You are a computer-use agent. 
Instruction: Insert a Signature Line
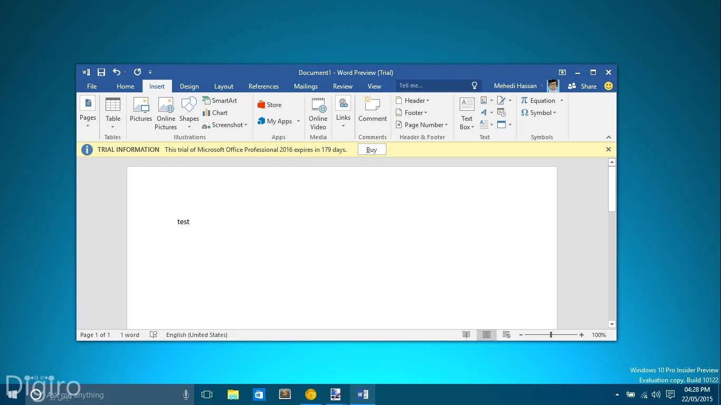pyautogui.click(x=504, y=100)
